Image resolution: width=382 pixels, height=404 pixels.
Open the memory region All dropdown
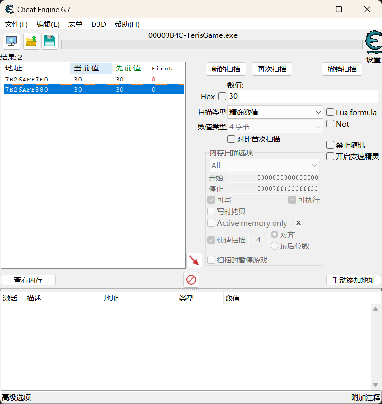point(264,165)
